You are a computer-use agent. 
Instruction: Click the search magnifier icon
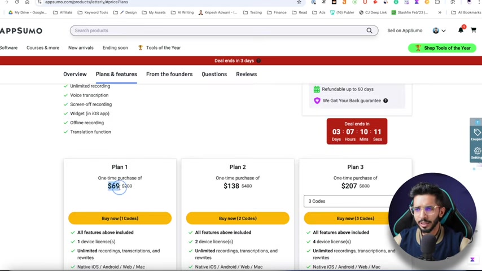(x=369, y=30)
